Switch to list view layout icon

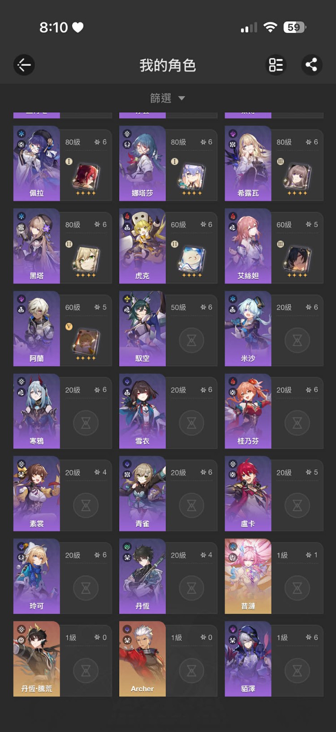coord(276,65)
